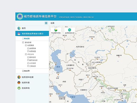Toggle the hamburger sidebar menu icon
Viewport: 137px width, 103px height.
tap(46, 23)
